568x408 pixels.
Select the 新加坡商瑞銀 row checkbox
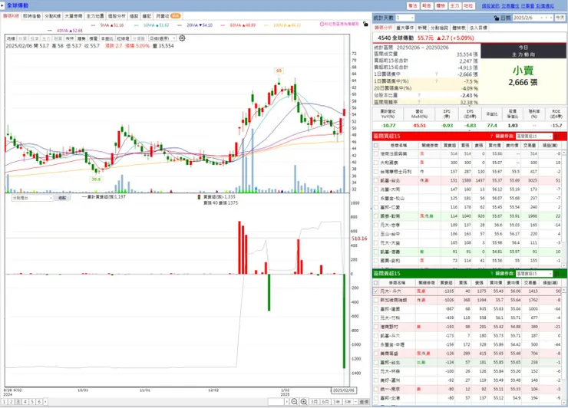coord(376,300)
